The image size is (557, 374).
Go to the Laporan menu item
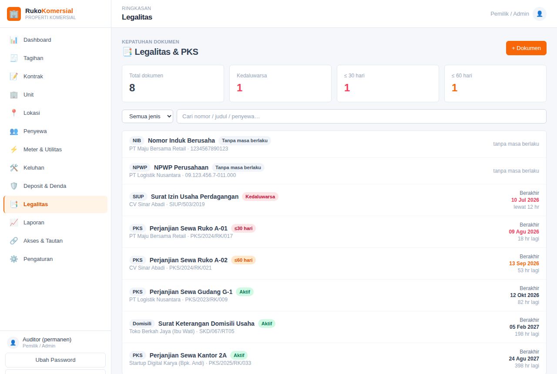click(x=56, y=223)
